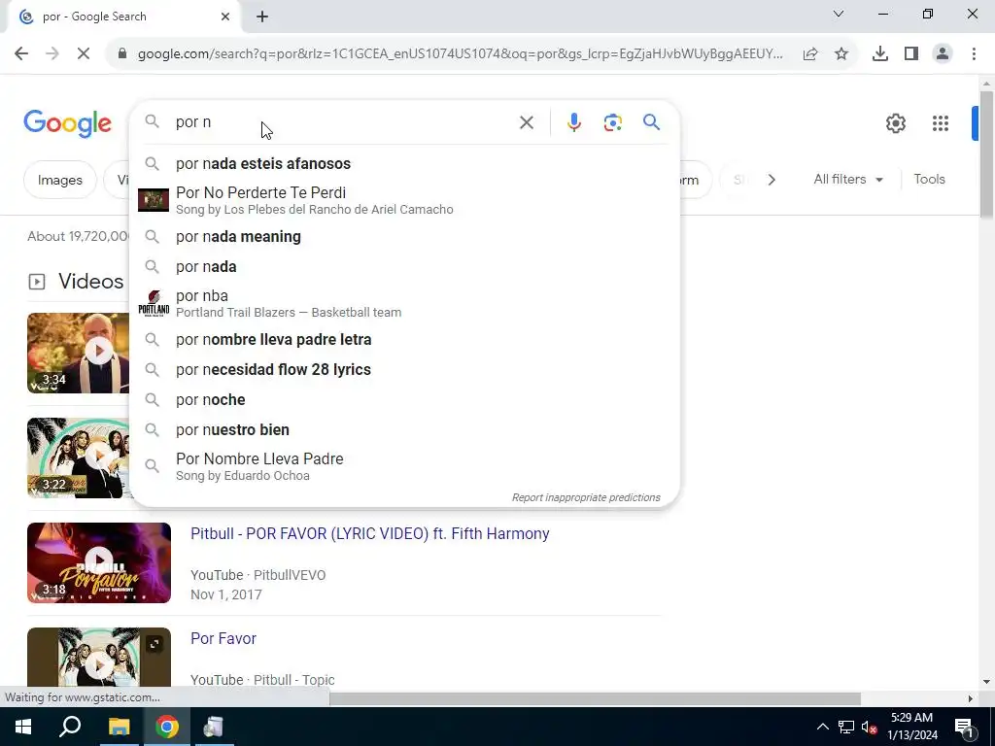995x746 pixels.
Task: Click the muted volume tray icon
Action: tap(870, 727)
